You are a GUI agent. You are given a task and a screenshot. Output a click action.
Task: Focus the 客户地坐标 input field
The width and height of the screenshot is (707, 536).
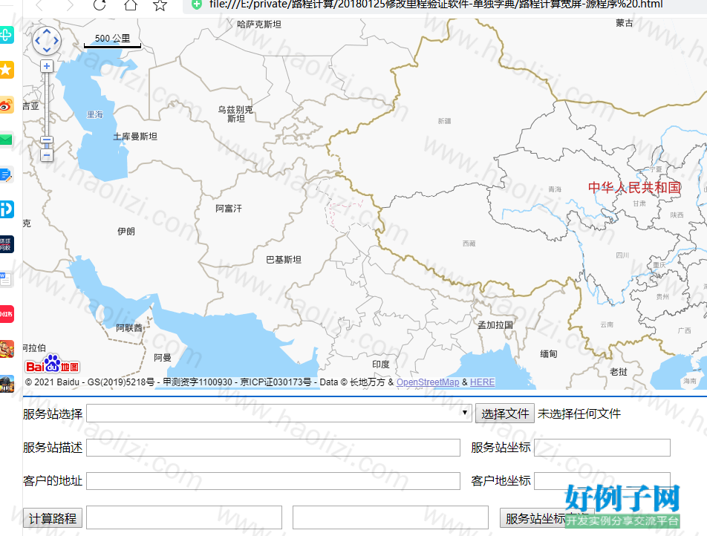[602, 481]
